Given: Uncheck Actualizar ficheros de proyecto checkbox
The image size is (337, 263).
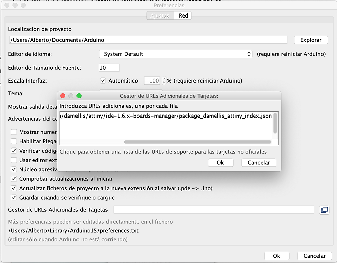Looking at the screenshot, I should (x=14, y=188).
